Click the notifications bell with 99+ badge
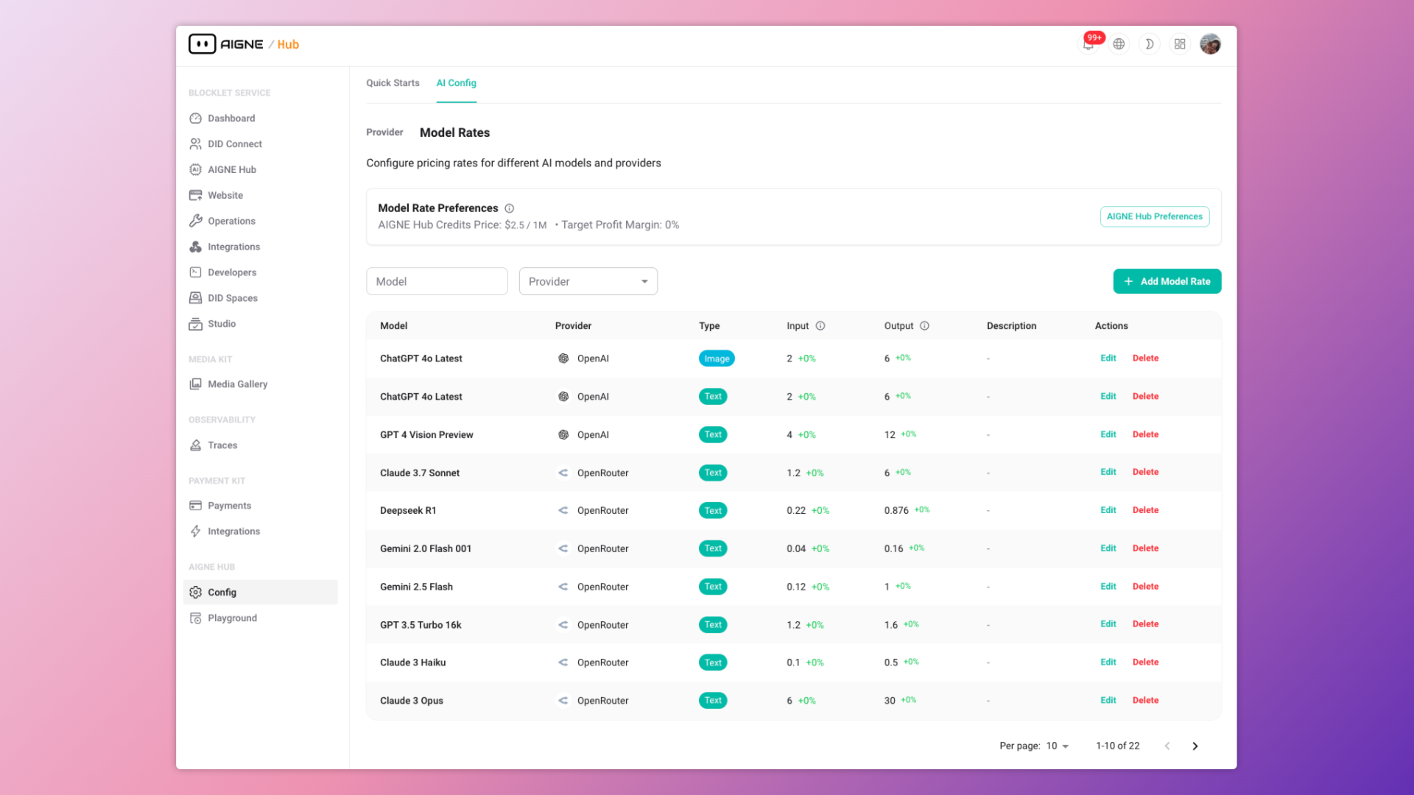 coord(1088,44)
